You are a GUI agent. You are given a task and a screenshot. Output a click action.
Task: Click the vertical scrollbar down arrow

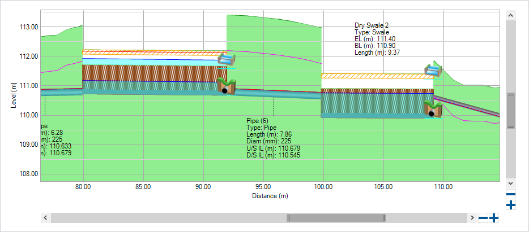coord(511,183)
